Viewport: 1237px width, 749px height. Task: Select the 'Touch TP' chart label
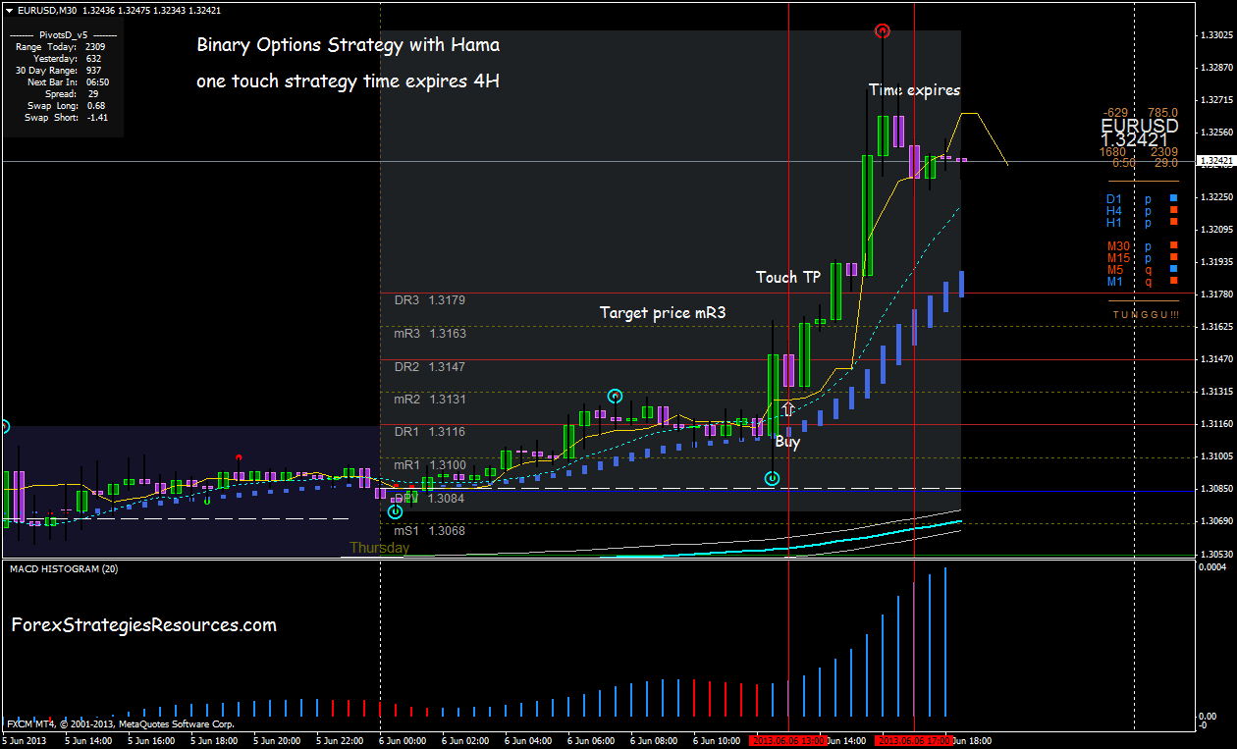pyautogui.click(x=788, y=277)
